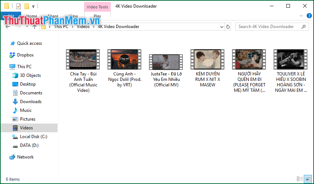Select the This PC monitor icon
The height and width of the screenshot is (184, 314).
pyautogui.click(x=12, y=67)
